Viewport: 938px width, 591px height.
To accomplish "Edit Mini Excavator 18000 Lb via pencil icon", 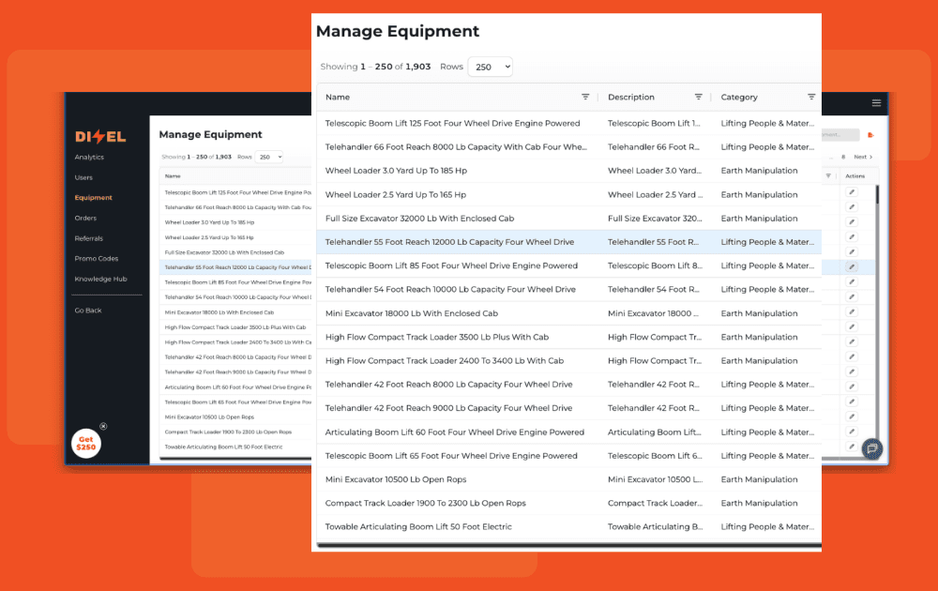I will click(x=852, y=311).
